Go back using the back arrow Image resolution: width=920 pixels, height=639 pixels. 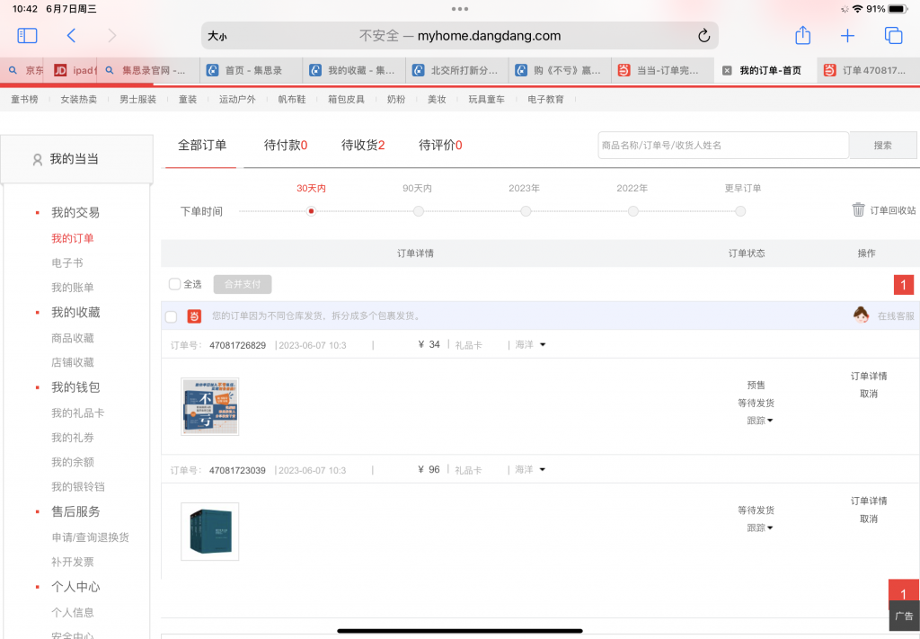[x=71, y=36]
